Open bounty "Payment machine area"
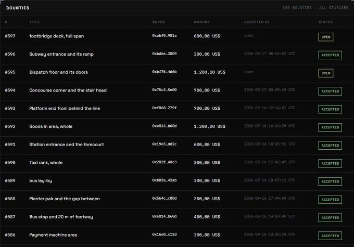 (x=53, y=235)
